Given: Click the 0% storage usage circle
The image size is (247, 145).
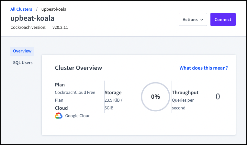Looking at the screenshot, I should (155, 96).
